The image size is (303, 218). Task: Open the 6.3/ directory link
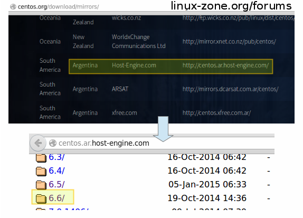coord(56,157)
